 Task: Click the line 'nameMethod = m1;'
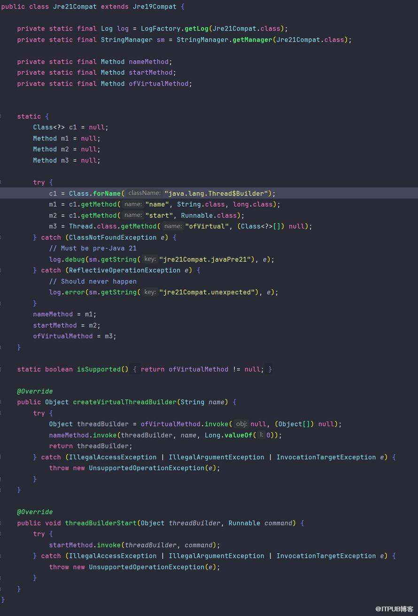tap(65, 314)
